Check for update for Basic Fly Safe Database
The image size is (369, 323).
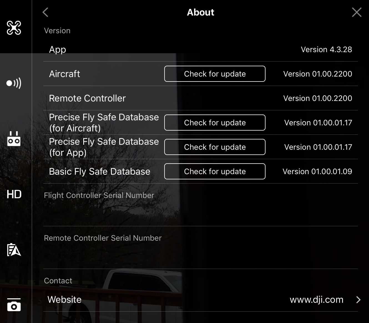(215, 171)
